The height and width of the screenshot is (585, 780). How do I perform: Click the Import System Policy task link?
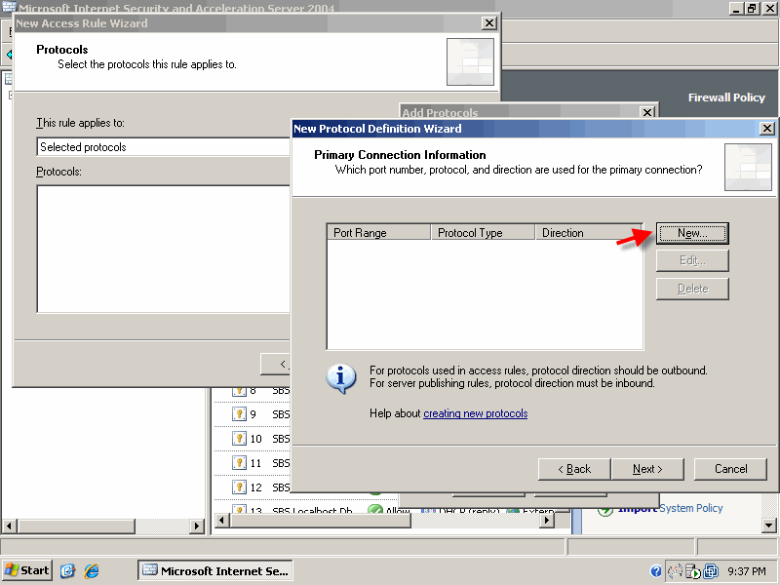(x=670, y=508)
